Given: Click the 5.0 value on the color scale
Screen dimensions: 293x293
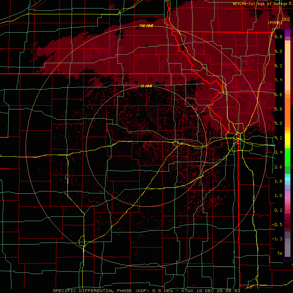Looking at the screenshot, I should click(x=278, y=123).
